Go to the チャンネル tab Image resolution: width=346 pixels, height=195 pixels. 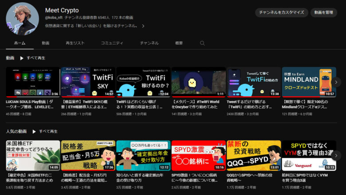[149, 43]
